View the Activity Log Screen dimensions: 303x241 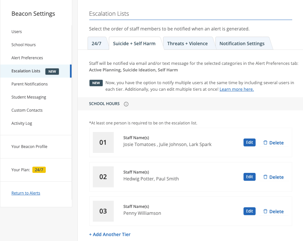pyautogui.click(x=22, y=123)
